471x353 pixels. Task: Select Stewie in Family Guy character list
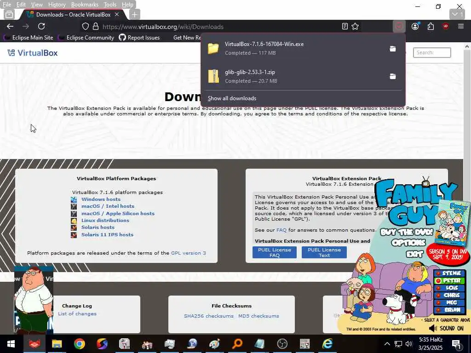pos(449,273)
